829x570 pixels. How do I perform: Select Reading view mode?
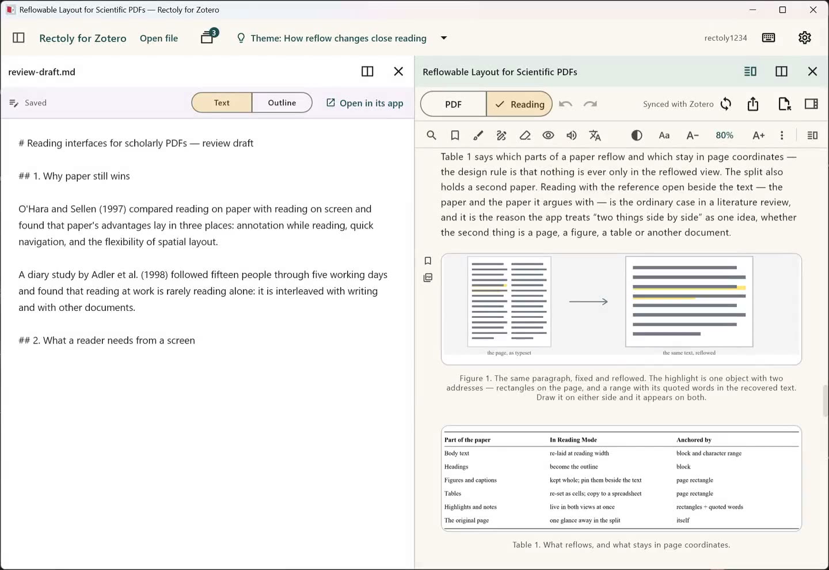tap(519, 104)
